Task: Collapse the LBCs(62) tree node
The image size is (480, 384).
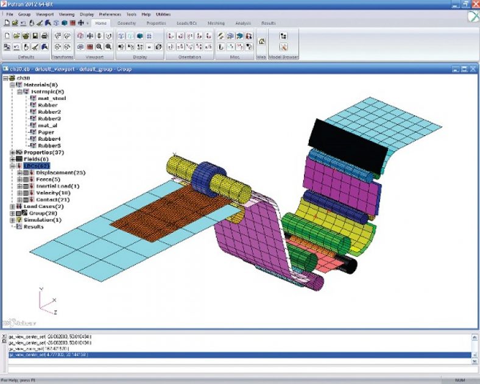Action: pyautogui.click(x=12, y=166)
